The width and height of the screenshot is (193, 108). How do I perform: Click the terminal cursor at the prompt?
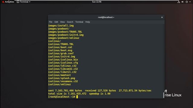coord(77,97)
